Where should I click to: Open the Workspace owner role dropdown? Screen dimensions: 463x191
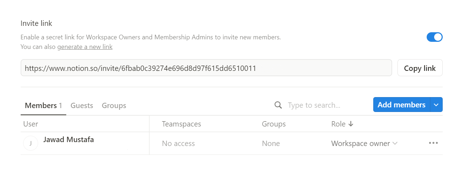pyautogui.click(x=364, y=144)
